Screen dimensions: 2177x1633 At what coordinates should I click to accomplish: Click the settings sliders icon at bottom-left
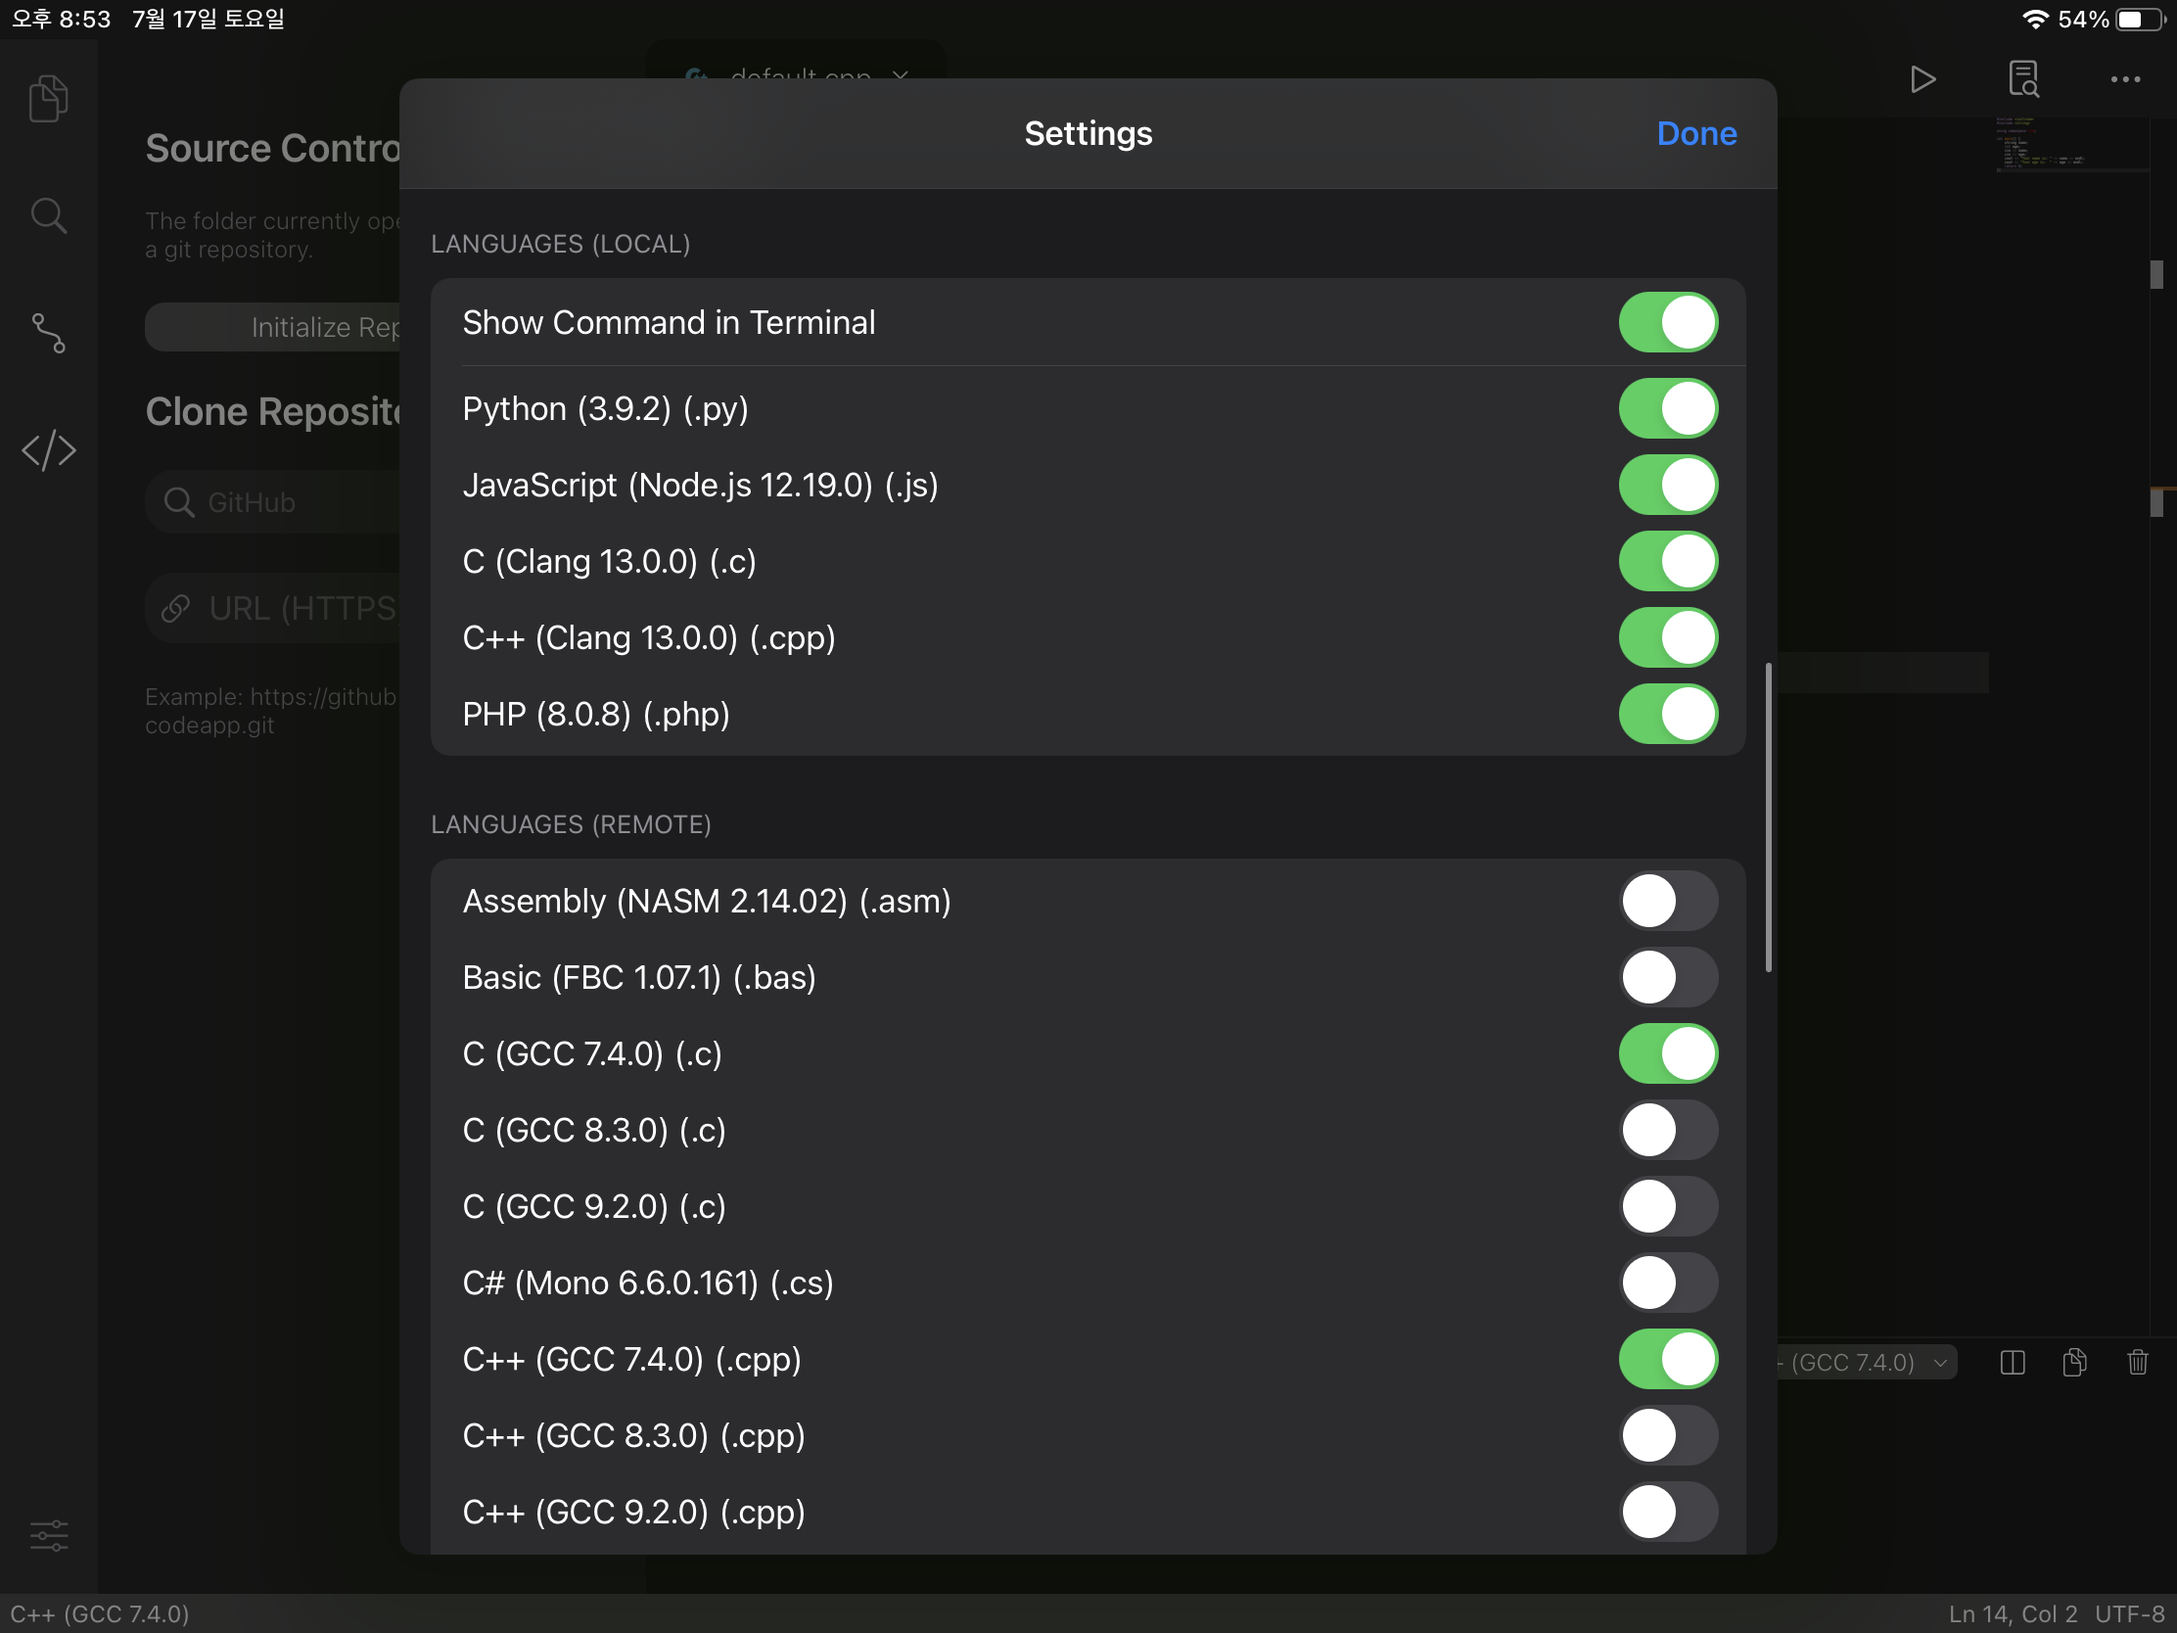pyautogui.click(x=48, y=1534)
